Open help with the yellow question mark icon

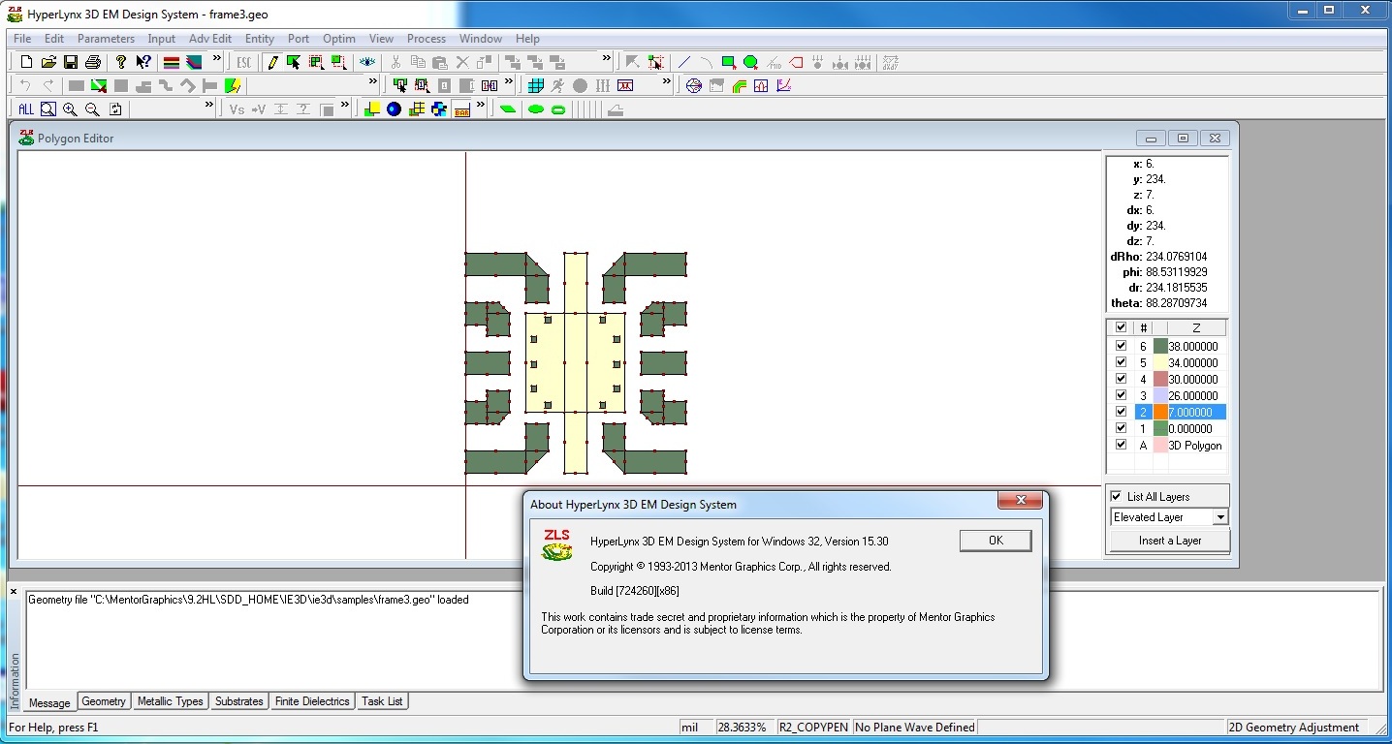(121, 62)
